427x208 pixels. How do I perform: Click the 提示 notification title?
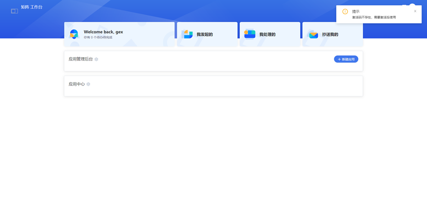click(x=355, y=11)
